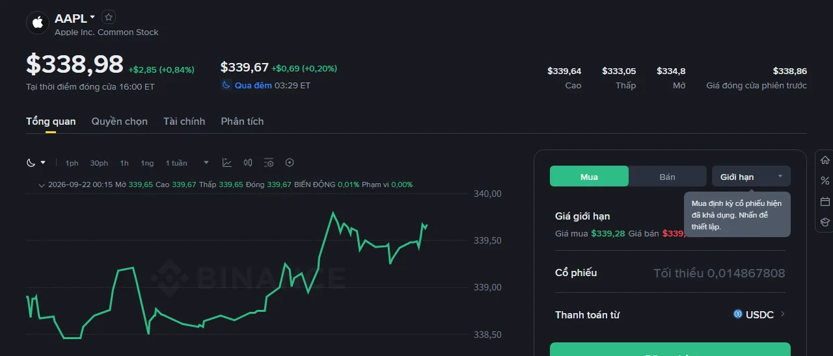
Task: Click the 339,00 price axis label
Action: click(487, 287)
